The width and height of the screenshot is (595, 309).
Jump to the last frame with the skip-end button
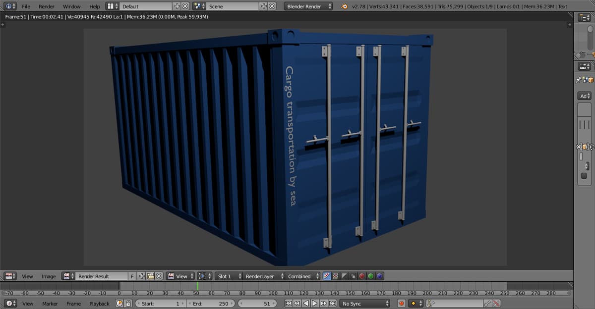[331, 303]
